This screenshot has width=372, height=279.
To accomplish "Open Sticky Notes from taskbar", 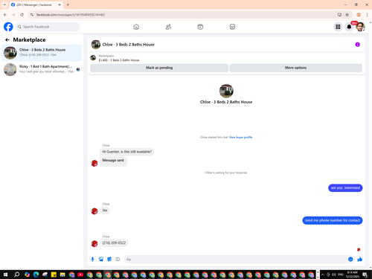I will [54, 275].
